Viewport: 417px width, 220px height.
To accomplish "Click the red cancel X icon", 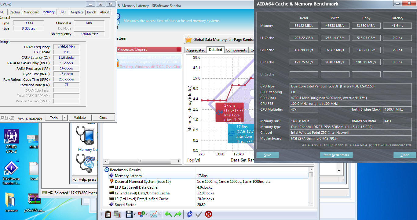I will [x=209, y=214].
